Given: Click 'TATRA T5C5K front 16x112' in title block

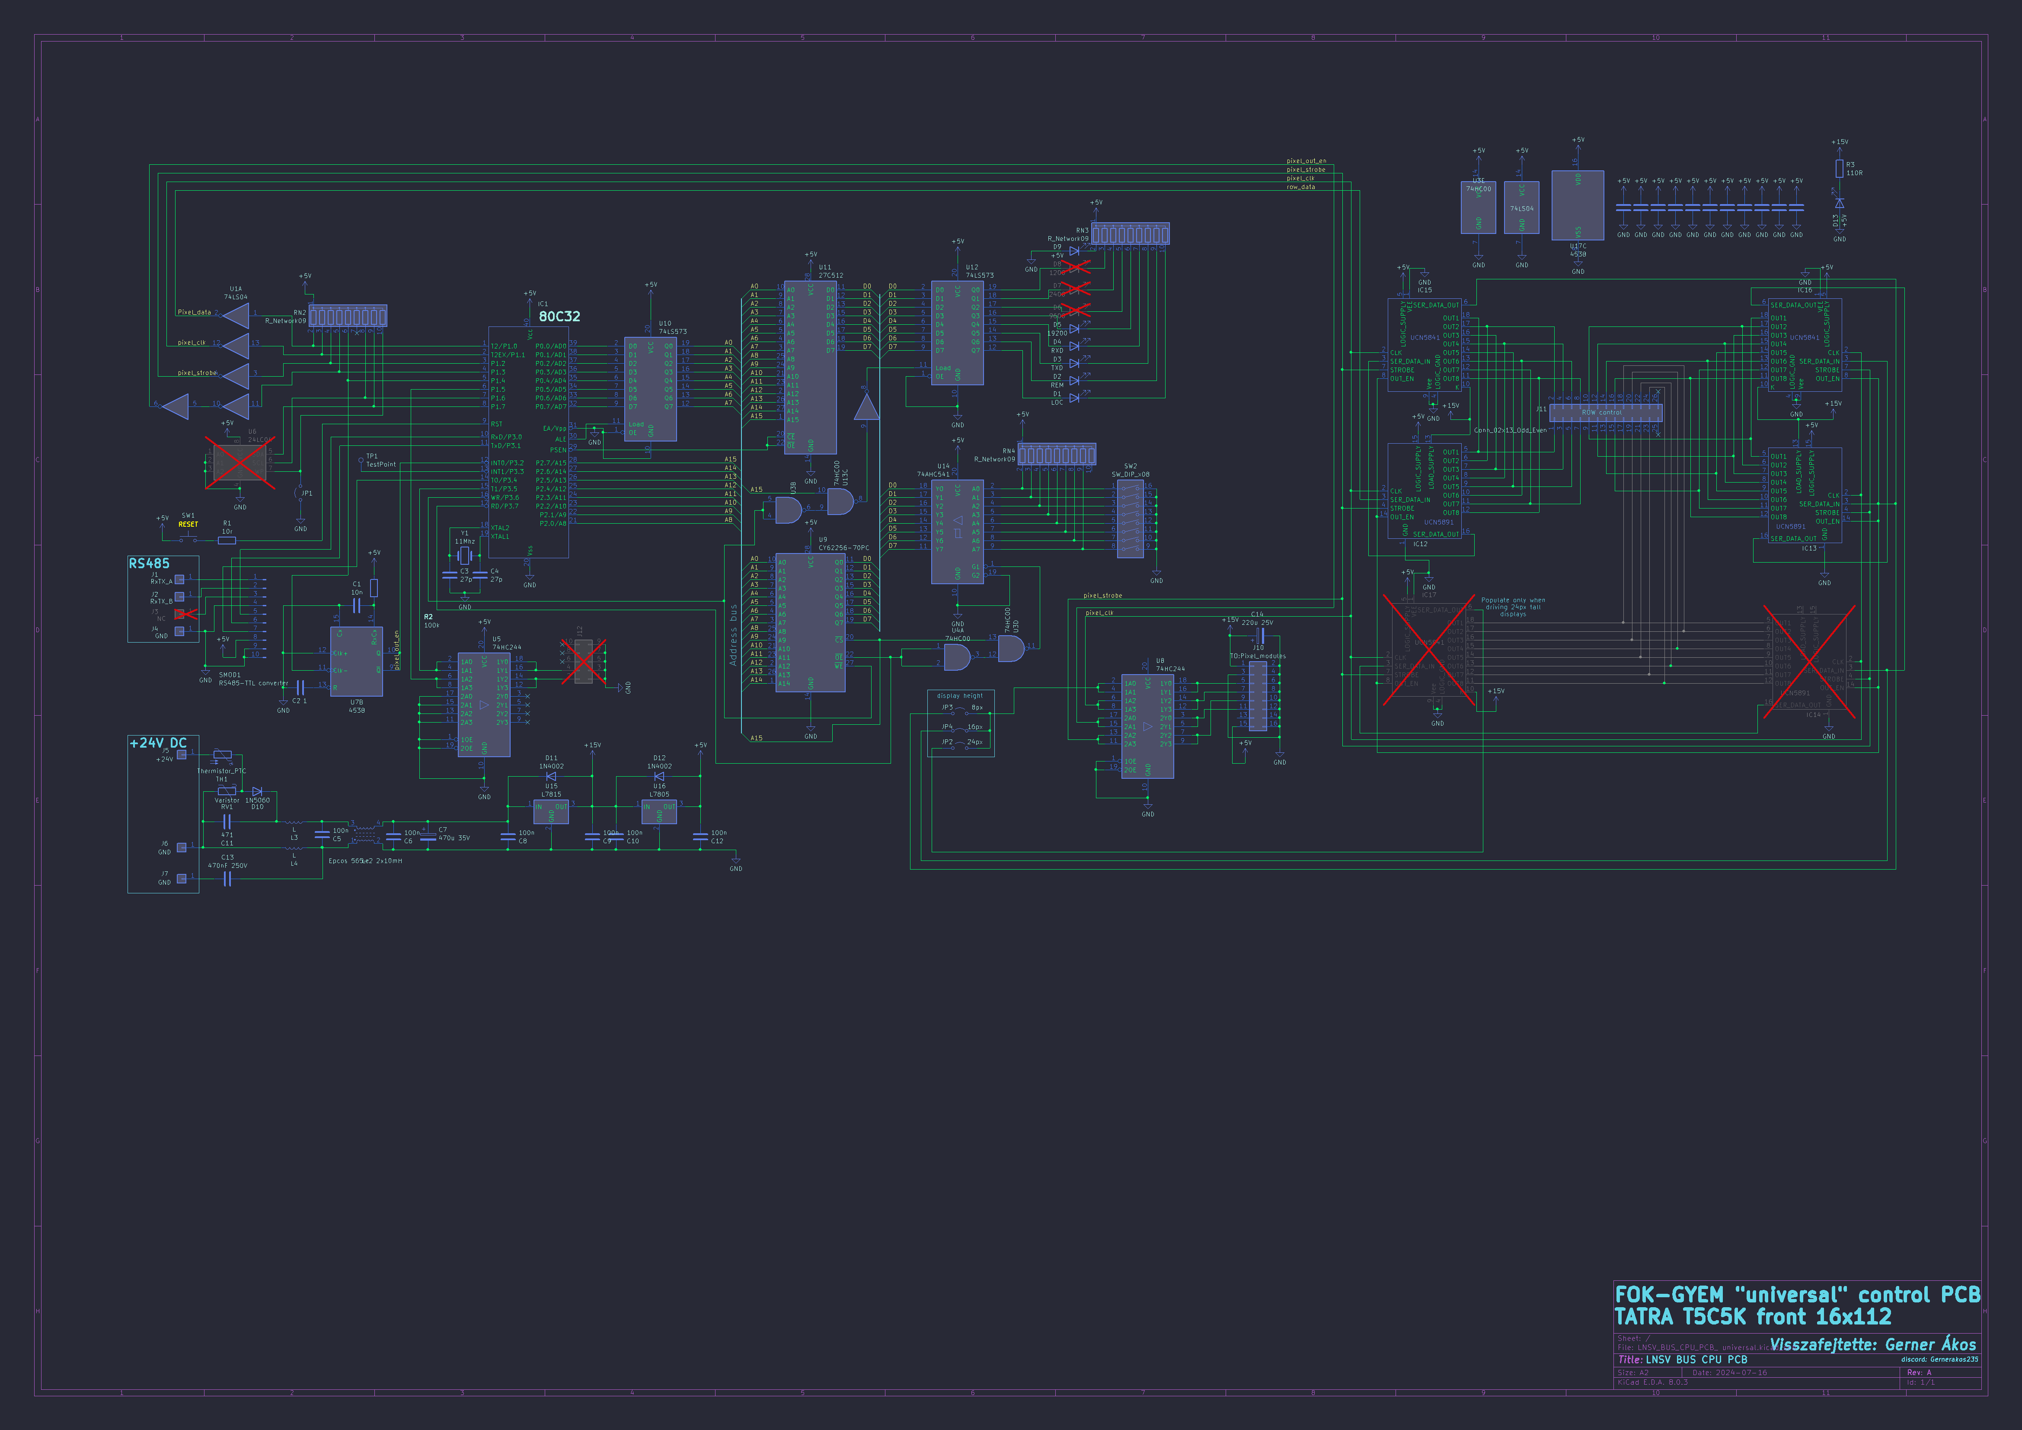Looking at the screenshot, I should pyautogui.click(x=1753, y=1317).
